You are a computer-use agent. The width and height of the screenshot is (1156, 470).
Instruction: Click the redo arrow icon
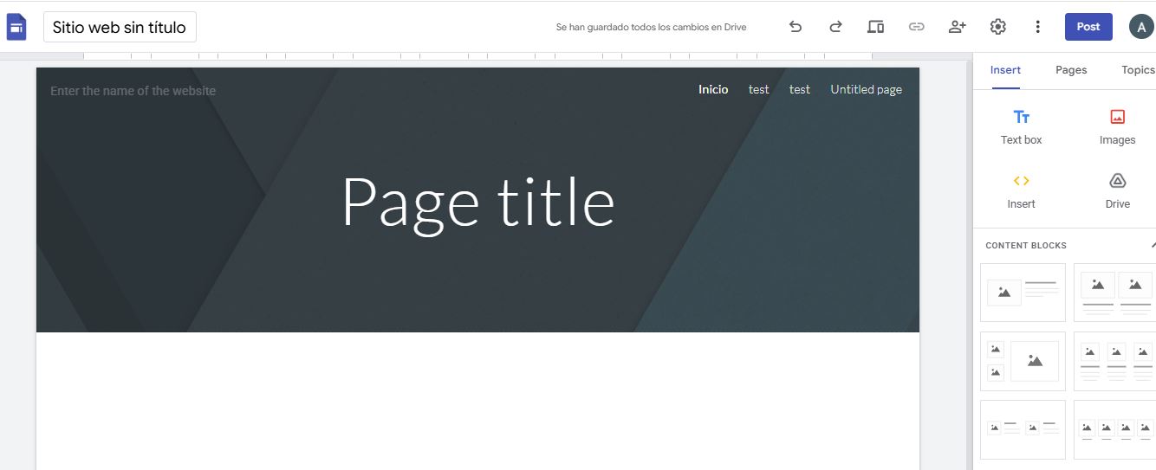pyautogui.click(x=835, y=27)
